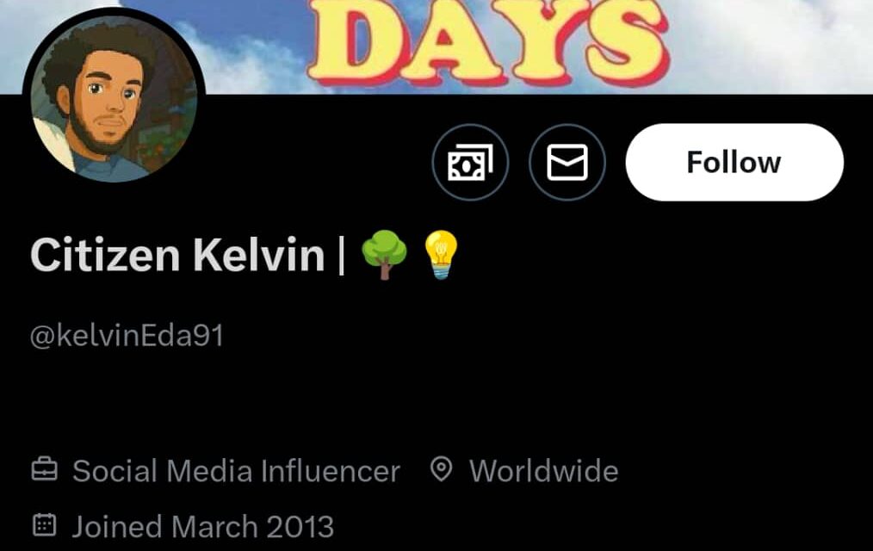This screenshot has width=873, height=551.
Task: Tap the vertical bar after Kelvin
Action: coord(341,255)
